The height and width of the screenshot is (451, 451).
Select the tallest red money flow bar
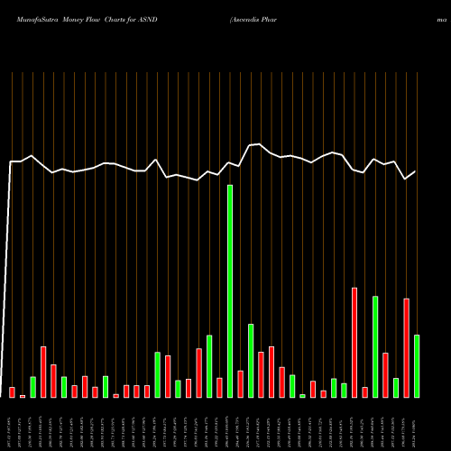pos(354,343)
